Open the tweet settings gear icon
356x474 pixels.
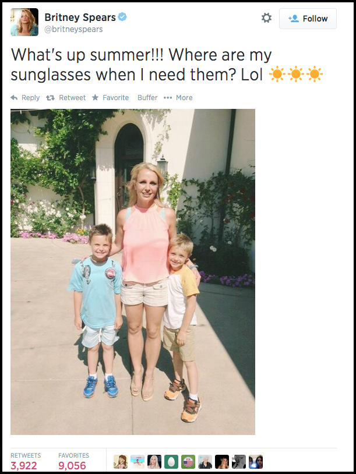[266, 18]
